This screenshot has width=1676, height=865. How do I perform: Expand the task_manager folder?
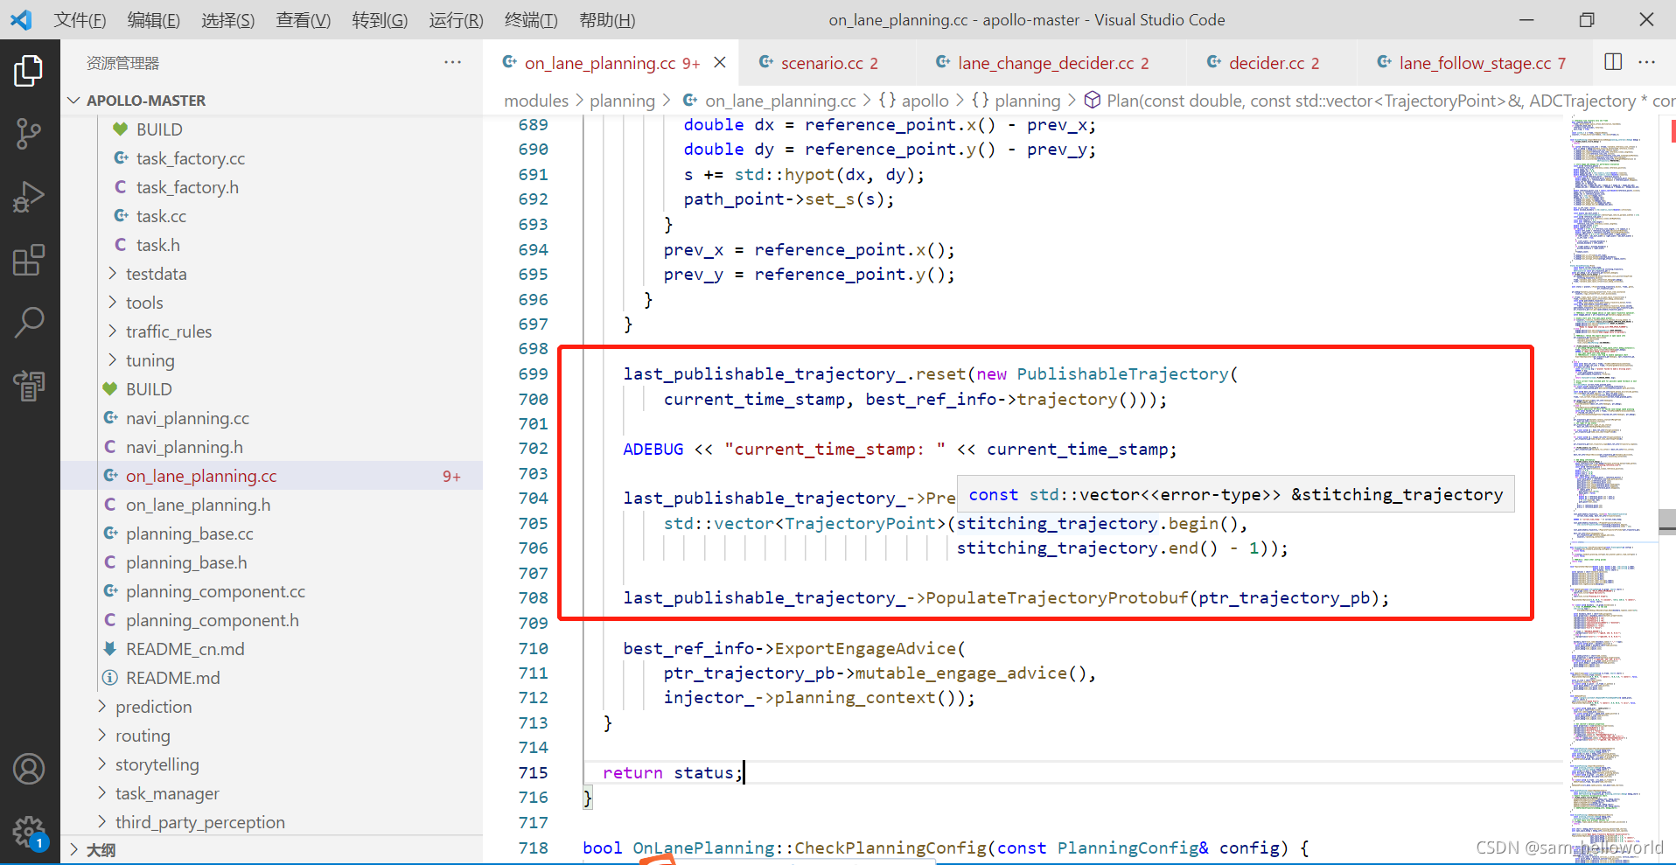tap(101, 793)
